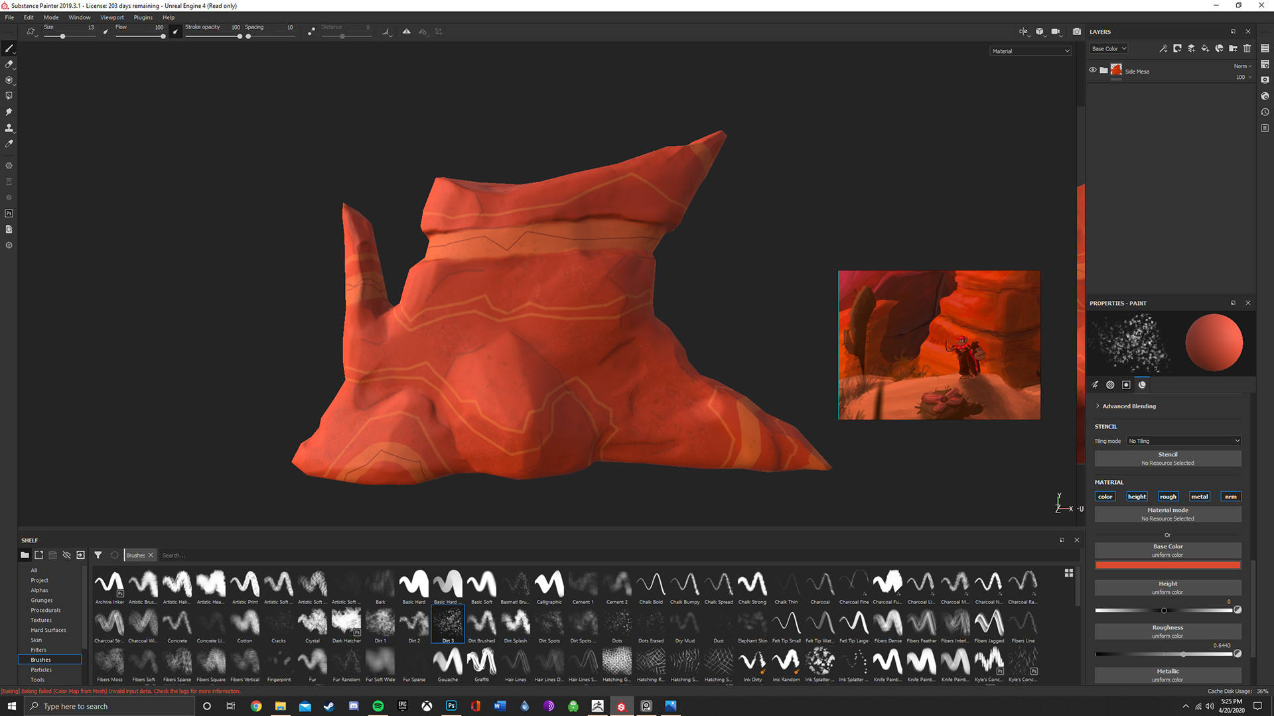Toggle the height material channel
1274x716 pixels.
click(1137, 497)
